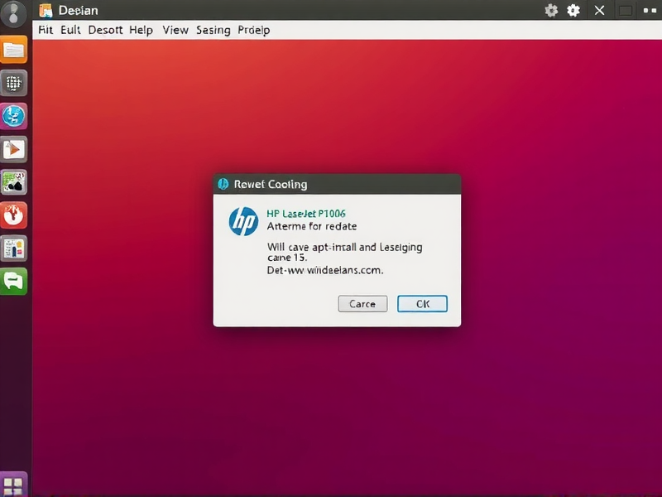
Task: Click the gray grid app dock icon
Action: pyautogui.click(x=14, y=83)
